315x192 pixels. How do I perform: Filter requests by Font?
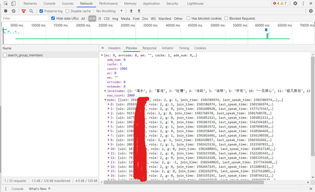(x=136, y=18)
